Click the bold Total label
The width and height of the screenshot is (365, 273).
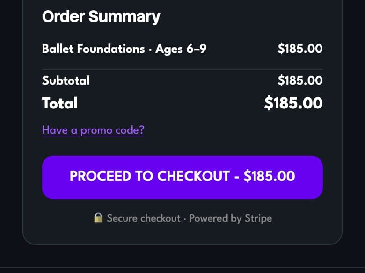60,103
